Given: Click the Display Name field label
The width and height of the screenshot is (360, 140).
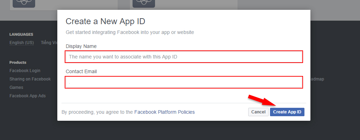Looking at the screenshot, I should pyautogui.click(x=81, y=46).
